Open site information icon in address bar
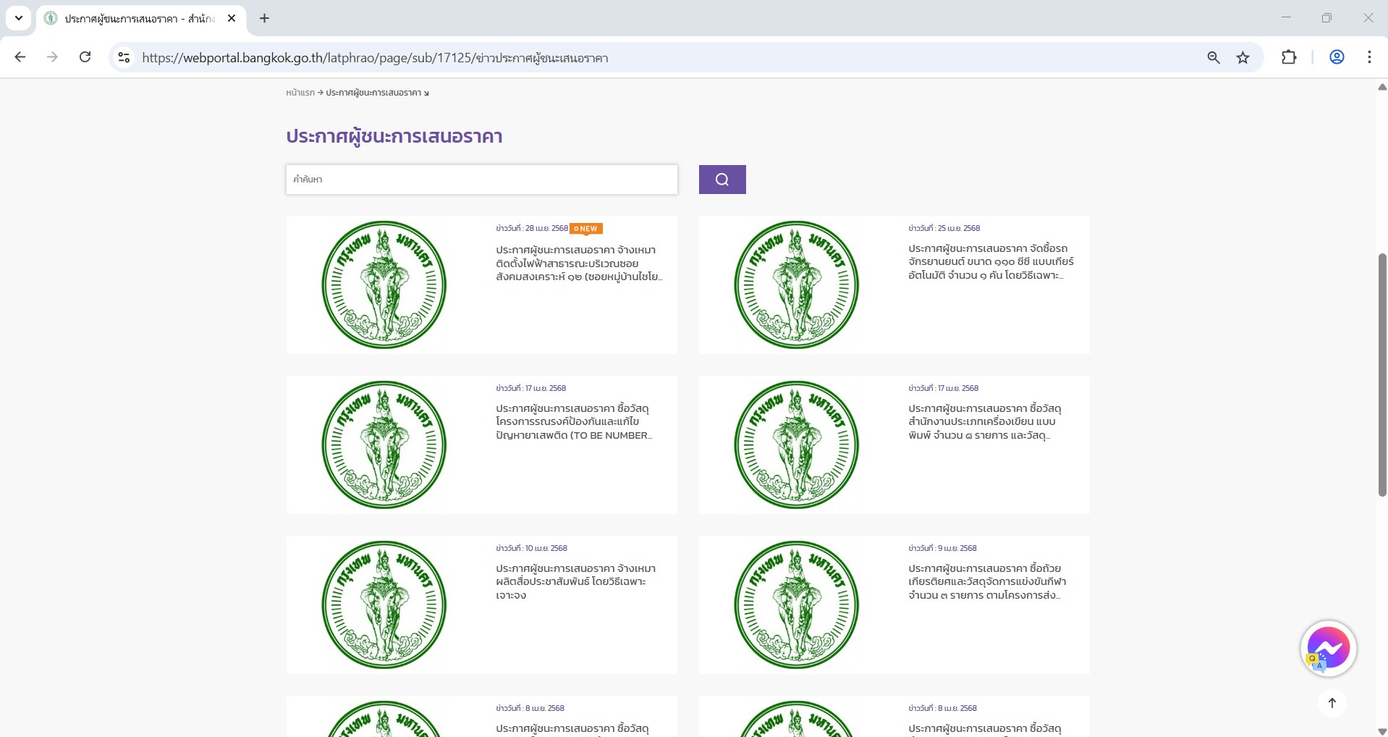 coord(124,58)
